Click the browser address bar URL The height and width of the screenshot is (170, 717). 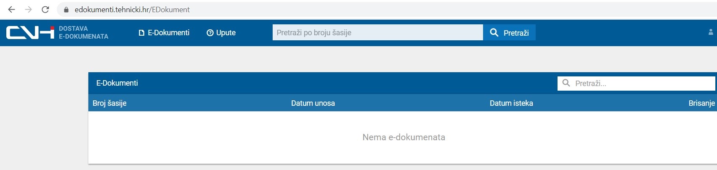[132, 9]
